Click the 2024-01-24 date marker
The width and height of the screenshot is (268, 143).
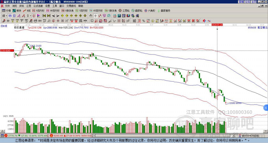[217, 25]
